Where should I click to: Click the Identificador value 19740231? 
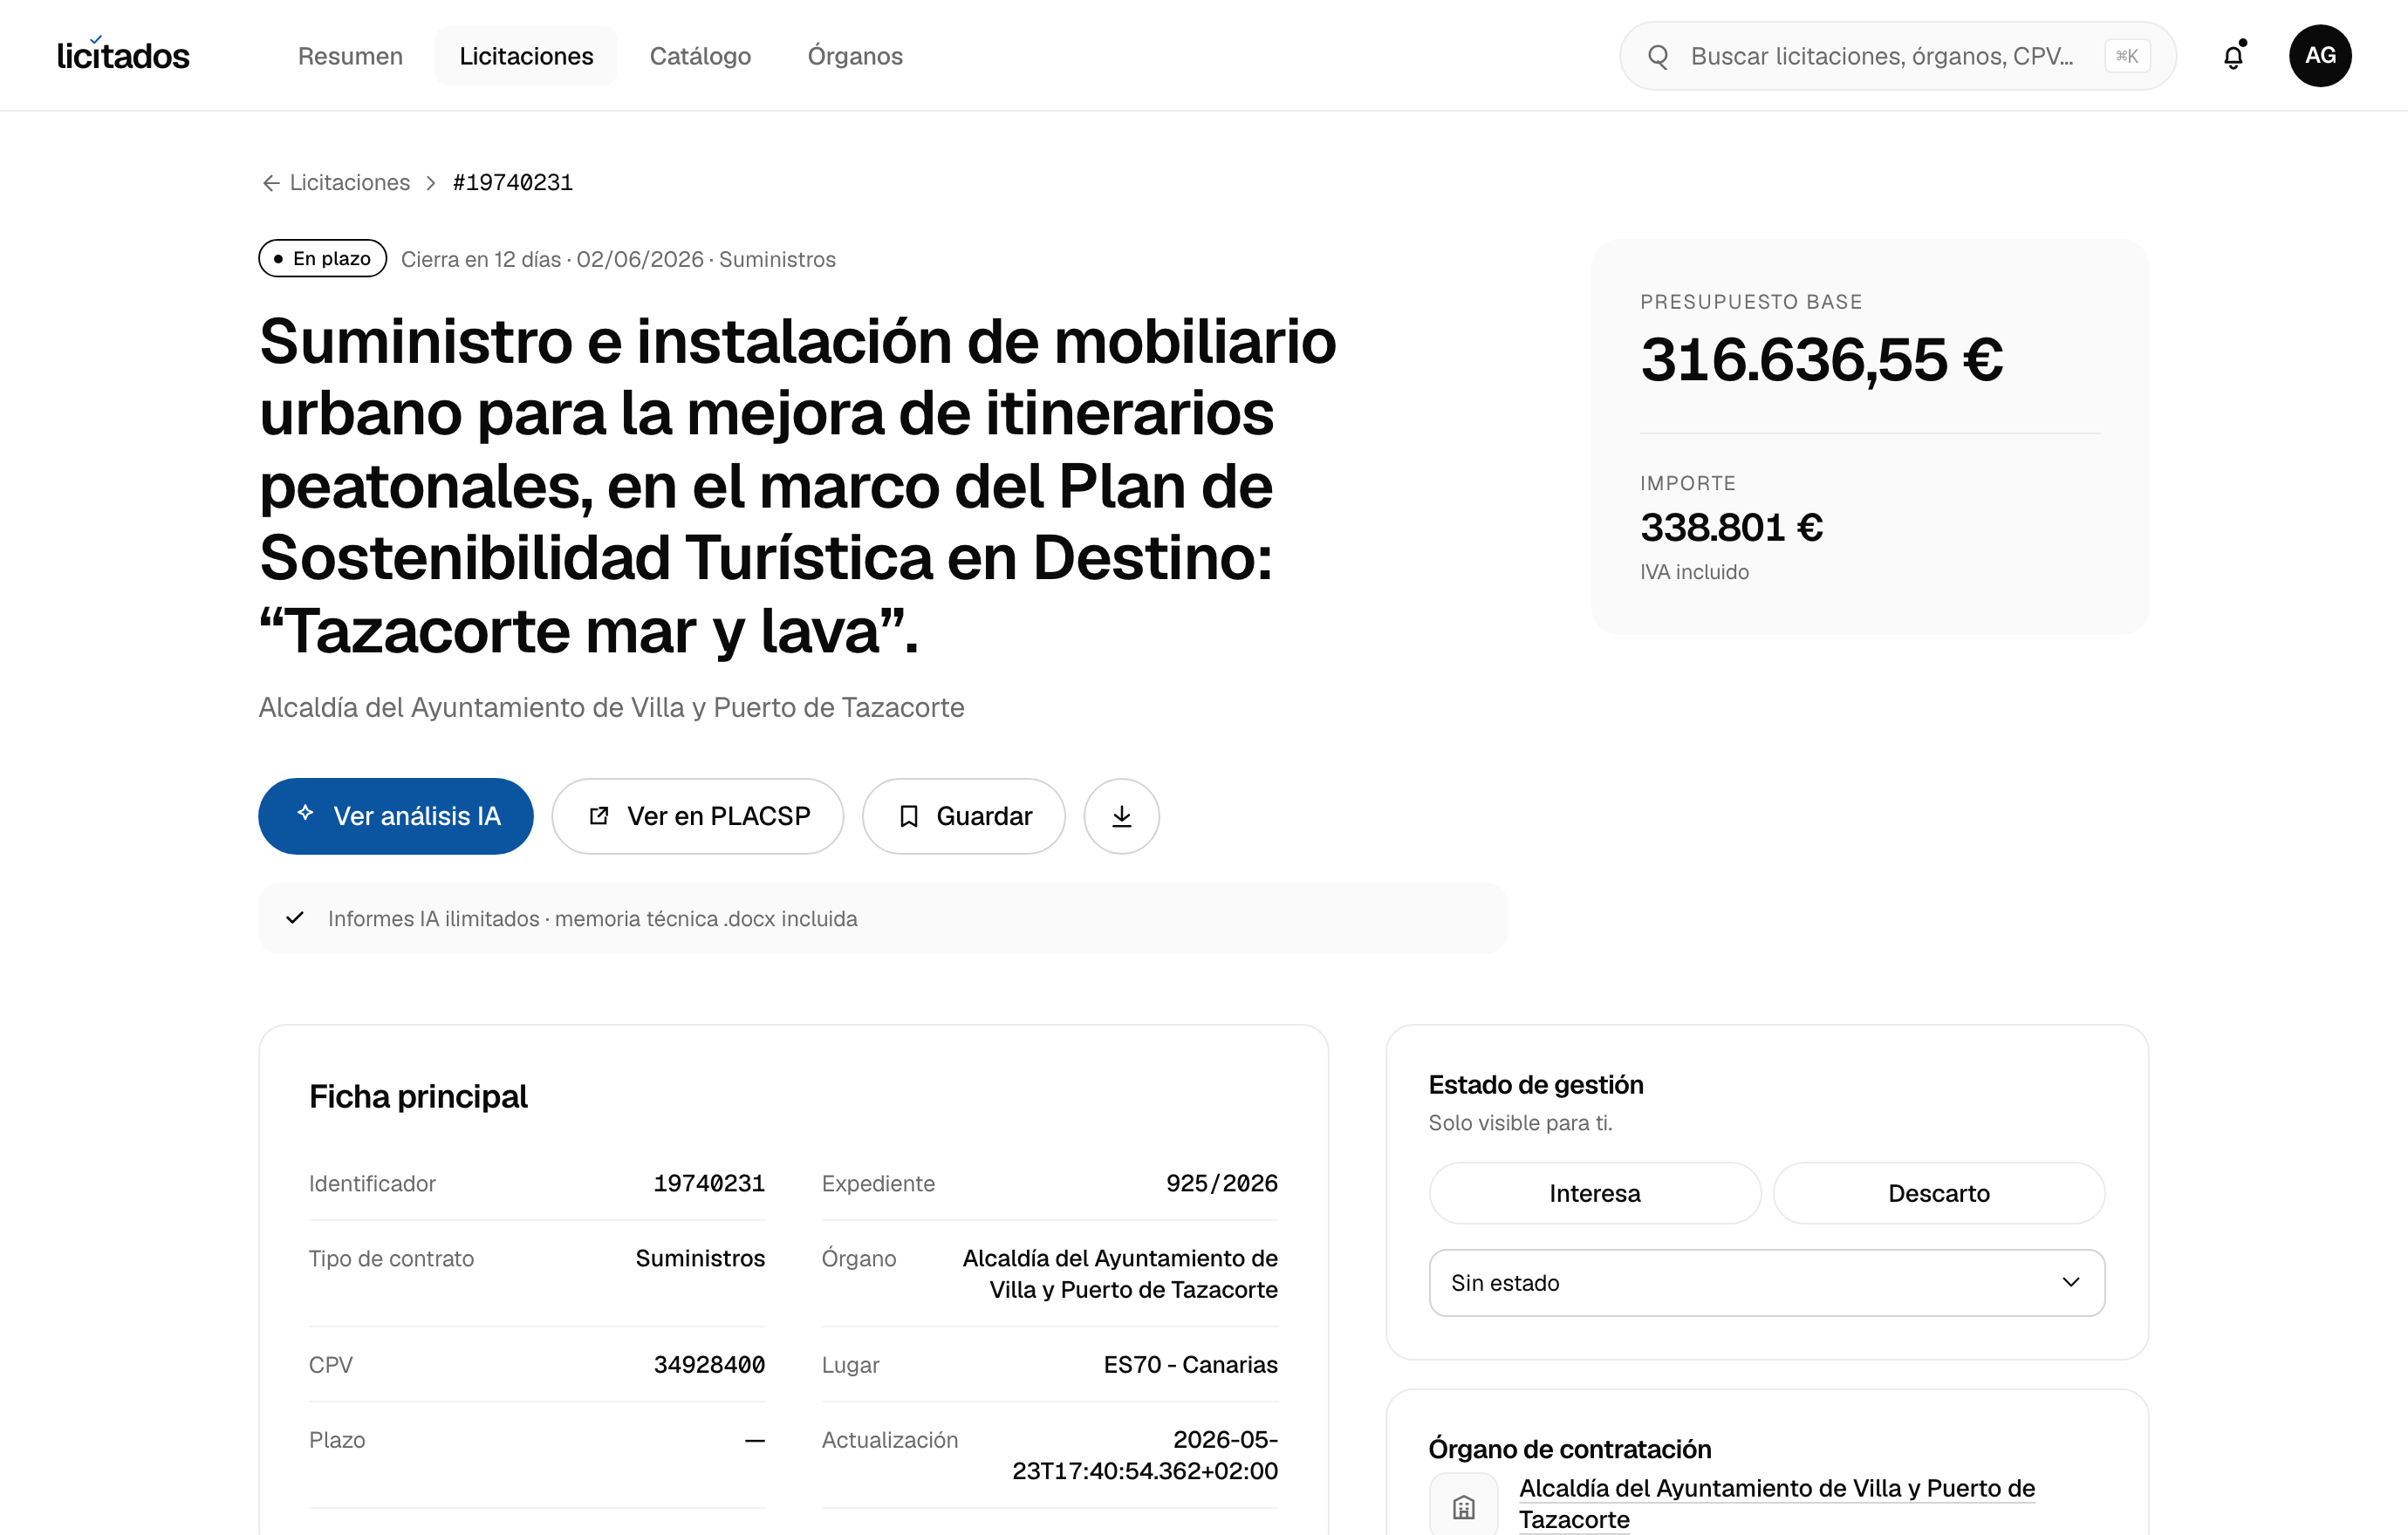[x=709, y=1184]
